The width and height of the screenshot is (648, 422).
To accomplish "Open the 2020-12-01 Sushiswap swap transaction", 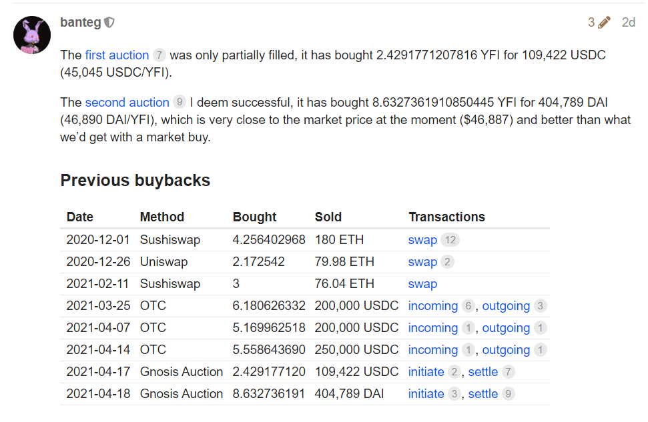I will (x=422, y=240).
